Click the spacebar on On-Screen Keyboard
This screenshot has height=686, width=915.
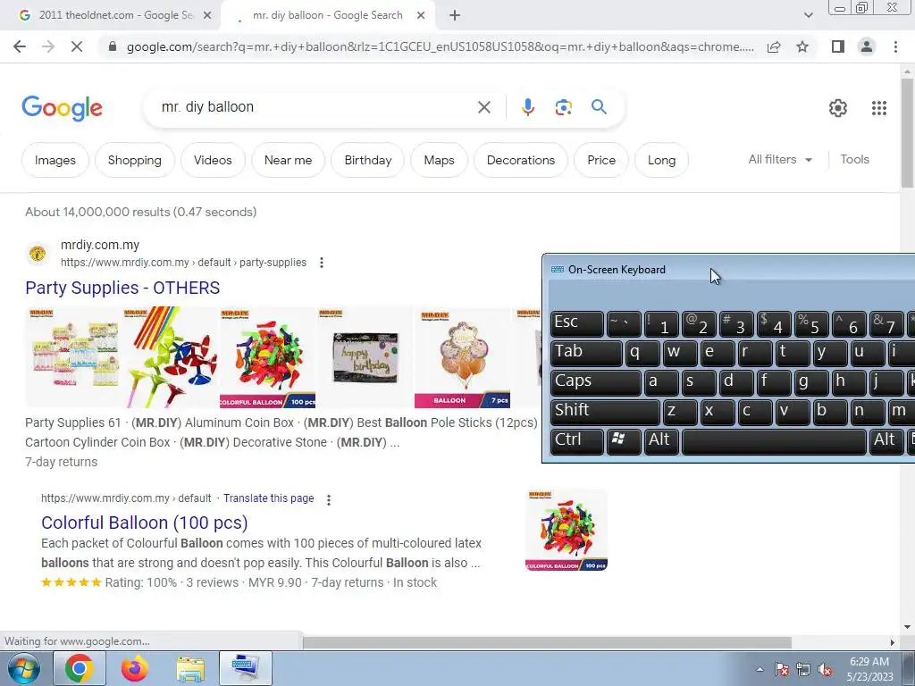(x=774, y=441)
